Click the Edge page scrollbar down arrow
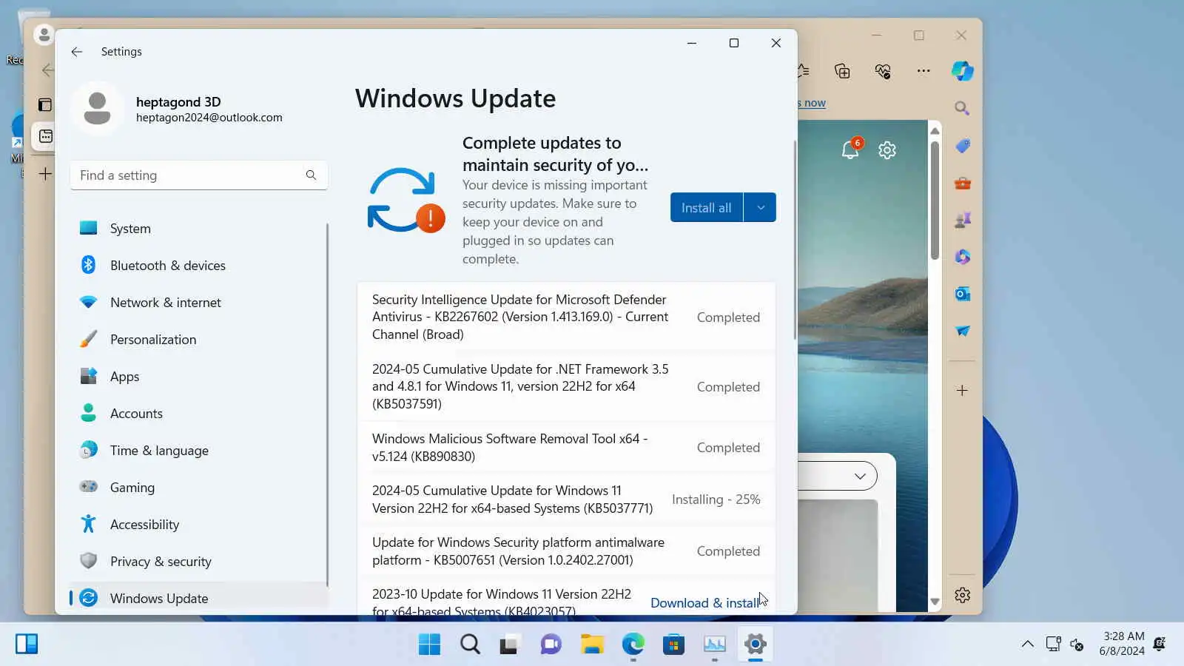The height and width of the screenshot is (666, 1184). [x=935, y=602]
